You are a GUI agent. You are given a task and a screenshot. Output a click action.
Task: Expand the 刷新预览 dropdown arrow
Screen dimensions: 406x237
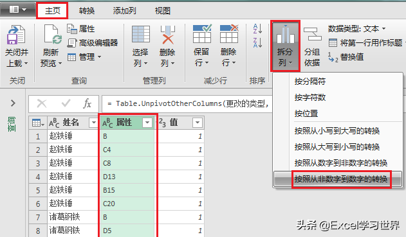pyautogui.click(x=60, y=64)
